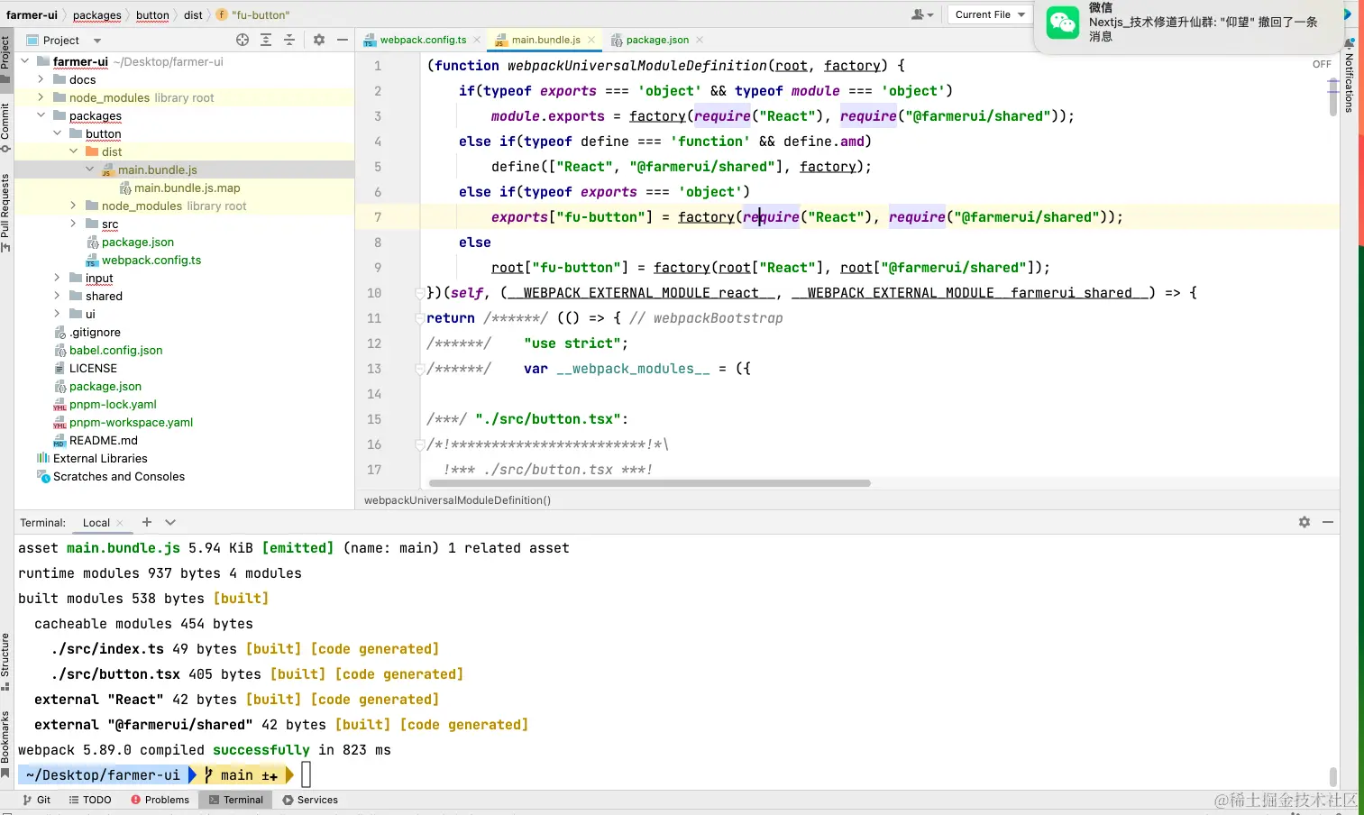Expand the src folder
Screen dimensions: 1364x815
tap(74, 224)
